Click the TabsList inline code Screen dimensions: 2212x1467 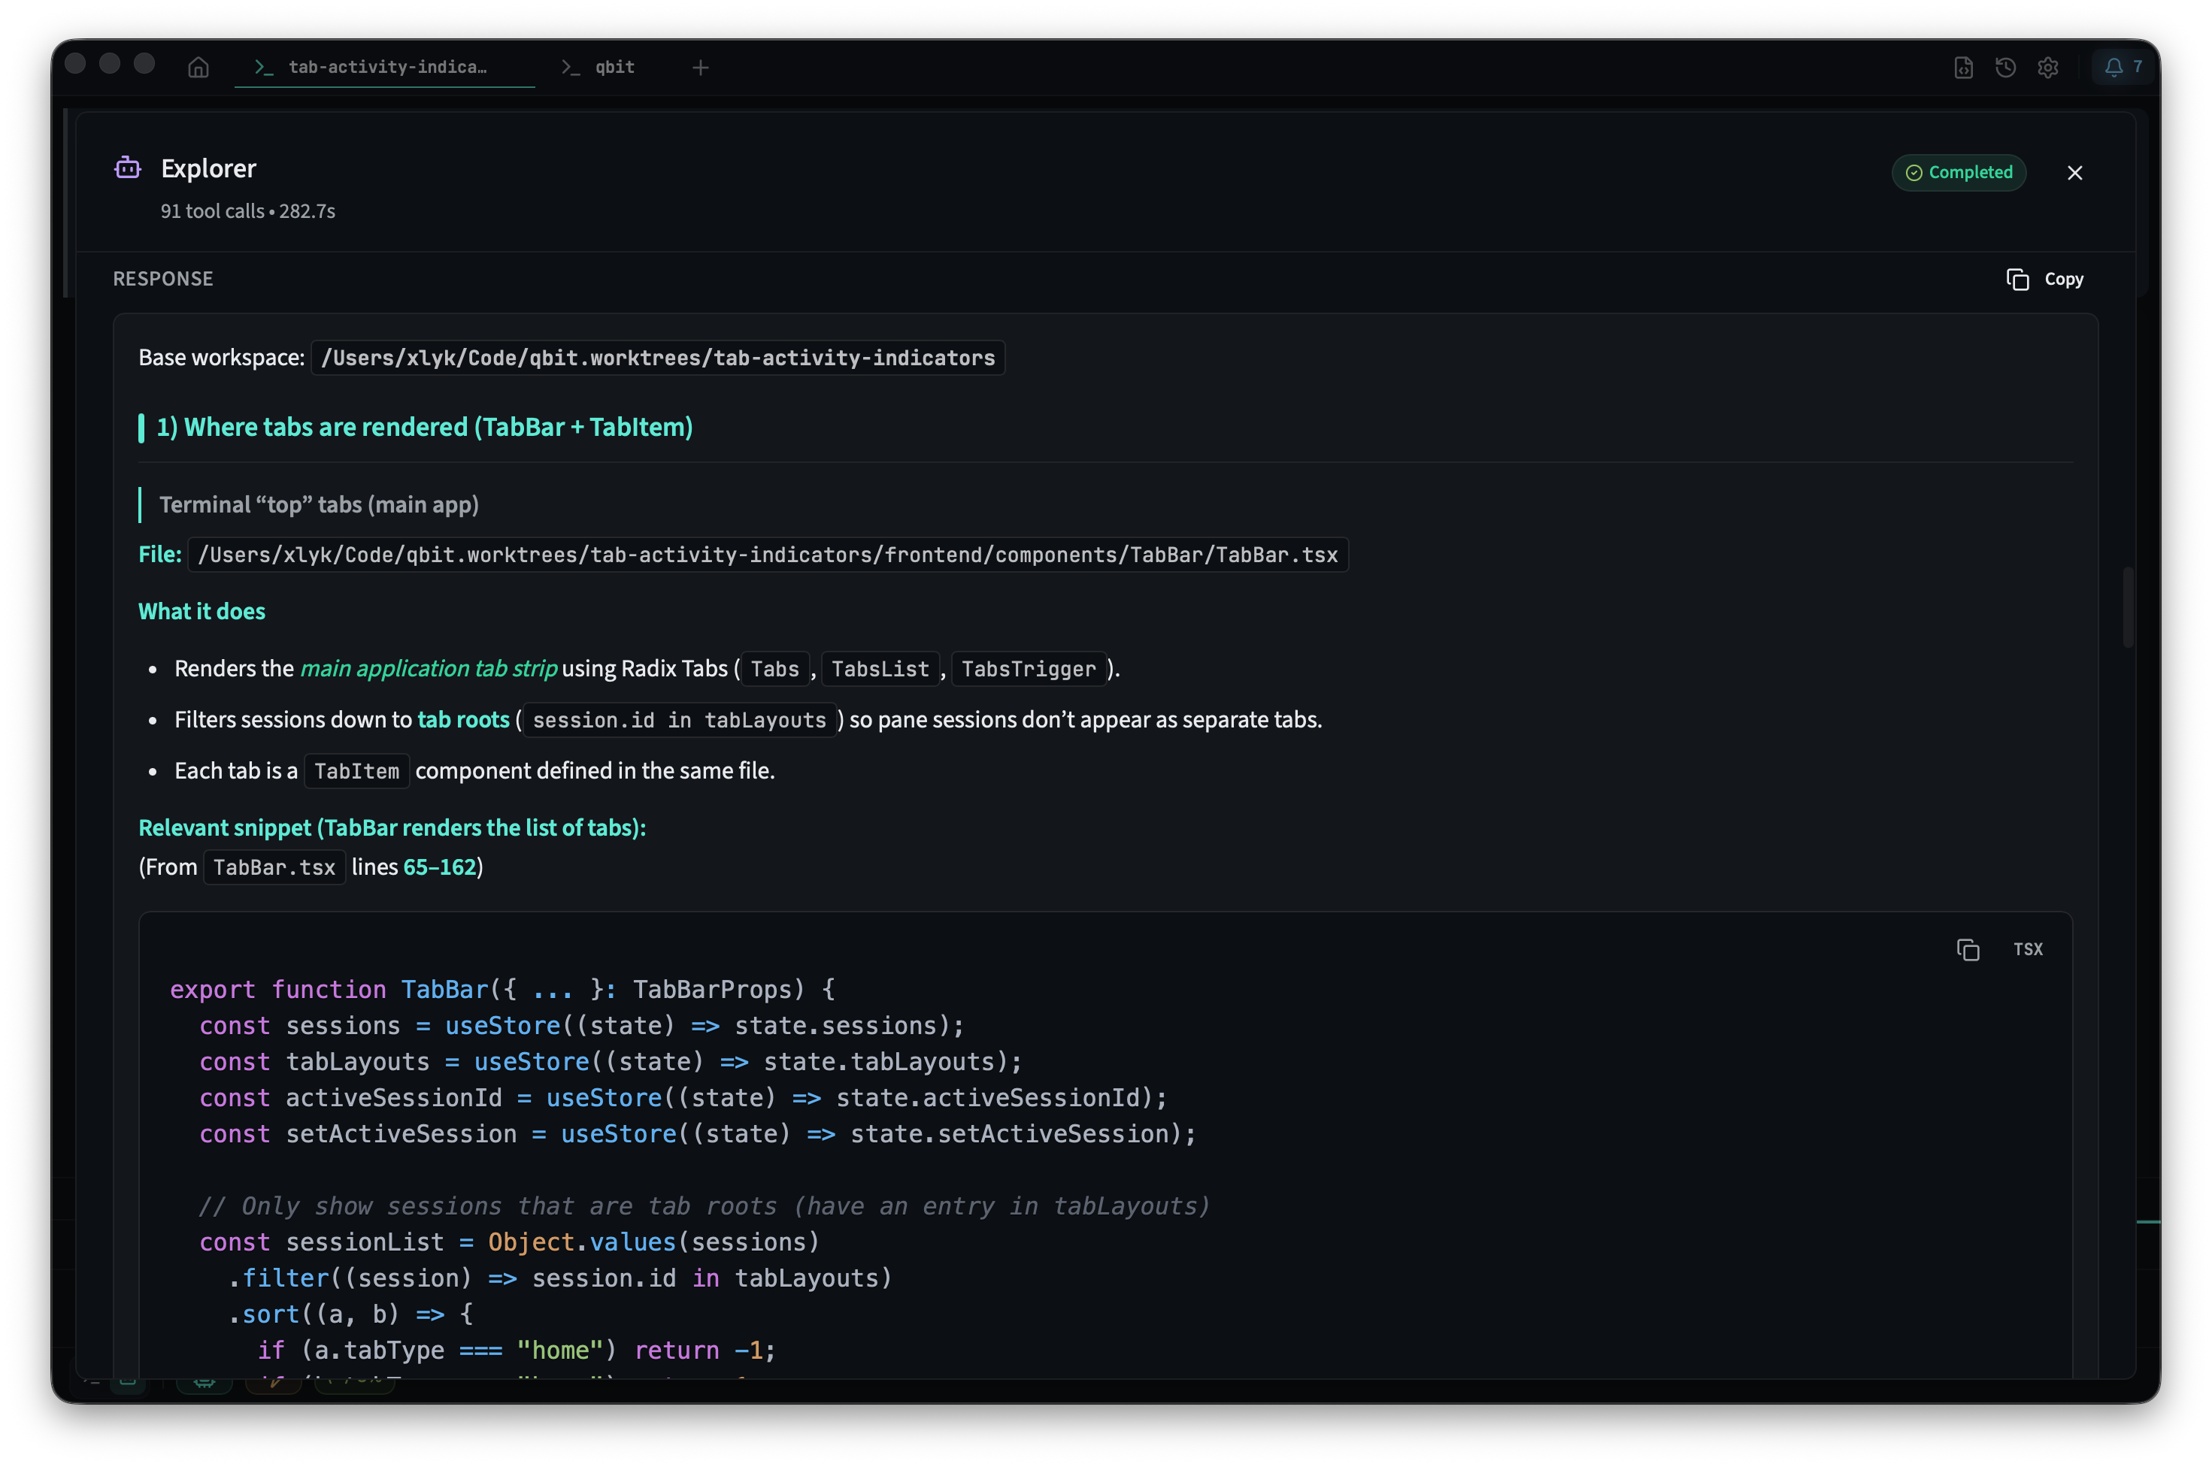(880, 669)
